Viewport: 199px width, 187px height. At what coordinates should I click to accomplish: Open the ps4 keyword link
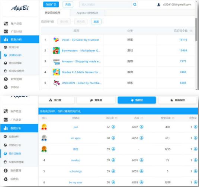click(76, 127)
